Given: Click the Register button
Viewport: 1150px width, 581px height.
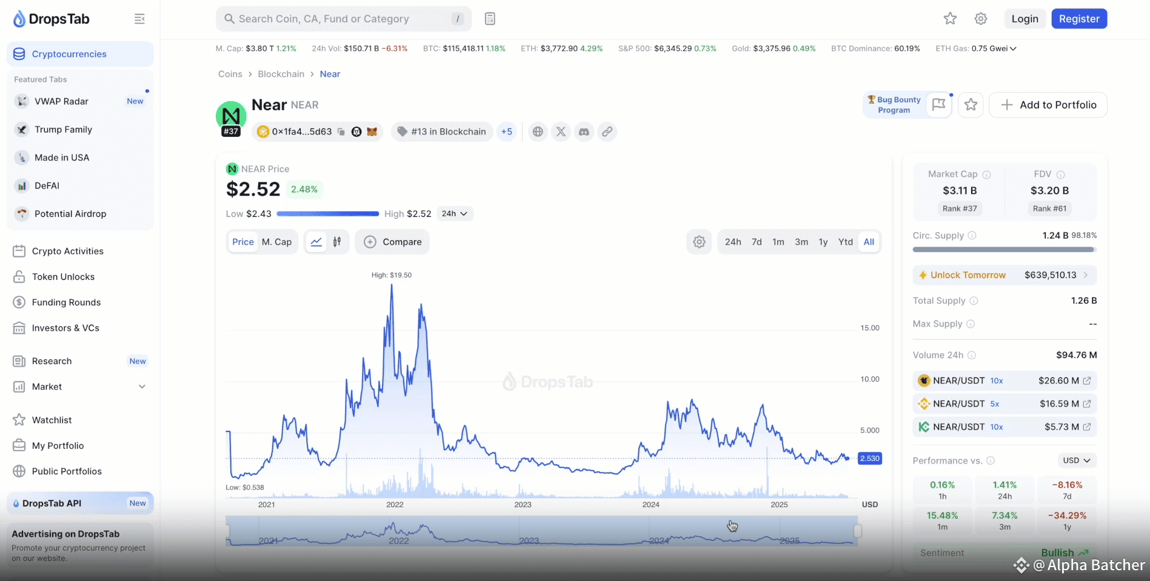Looking at the screenshot, I should click(1079, 19).
